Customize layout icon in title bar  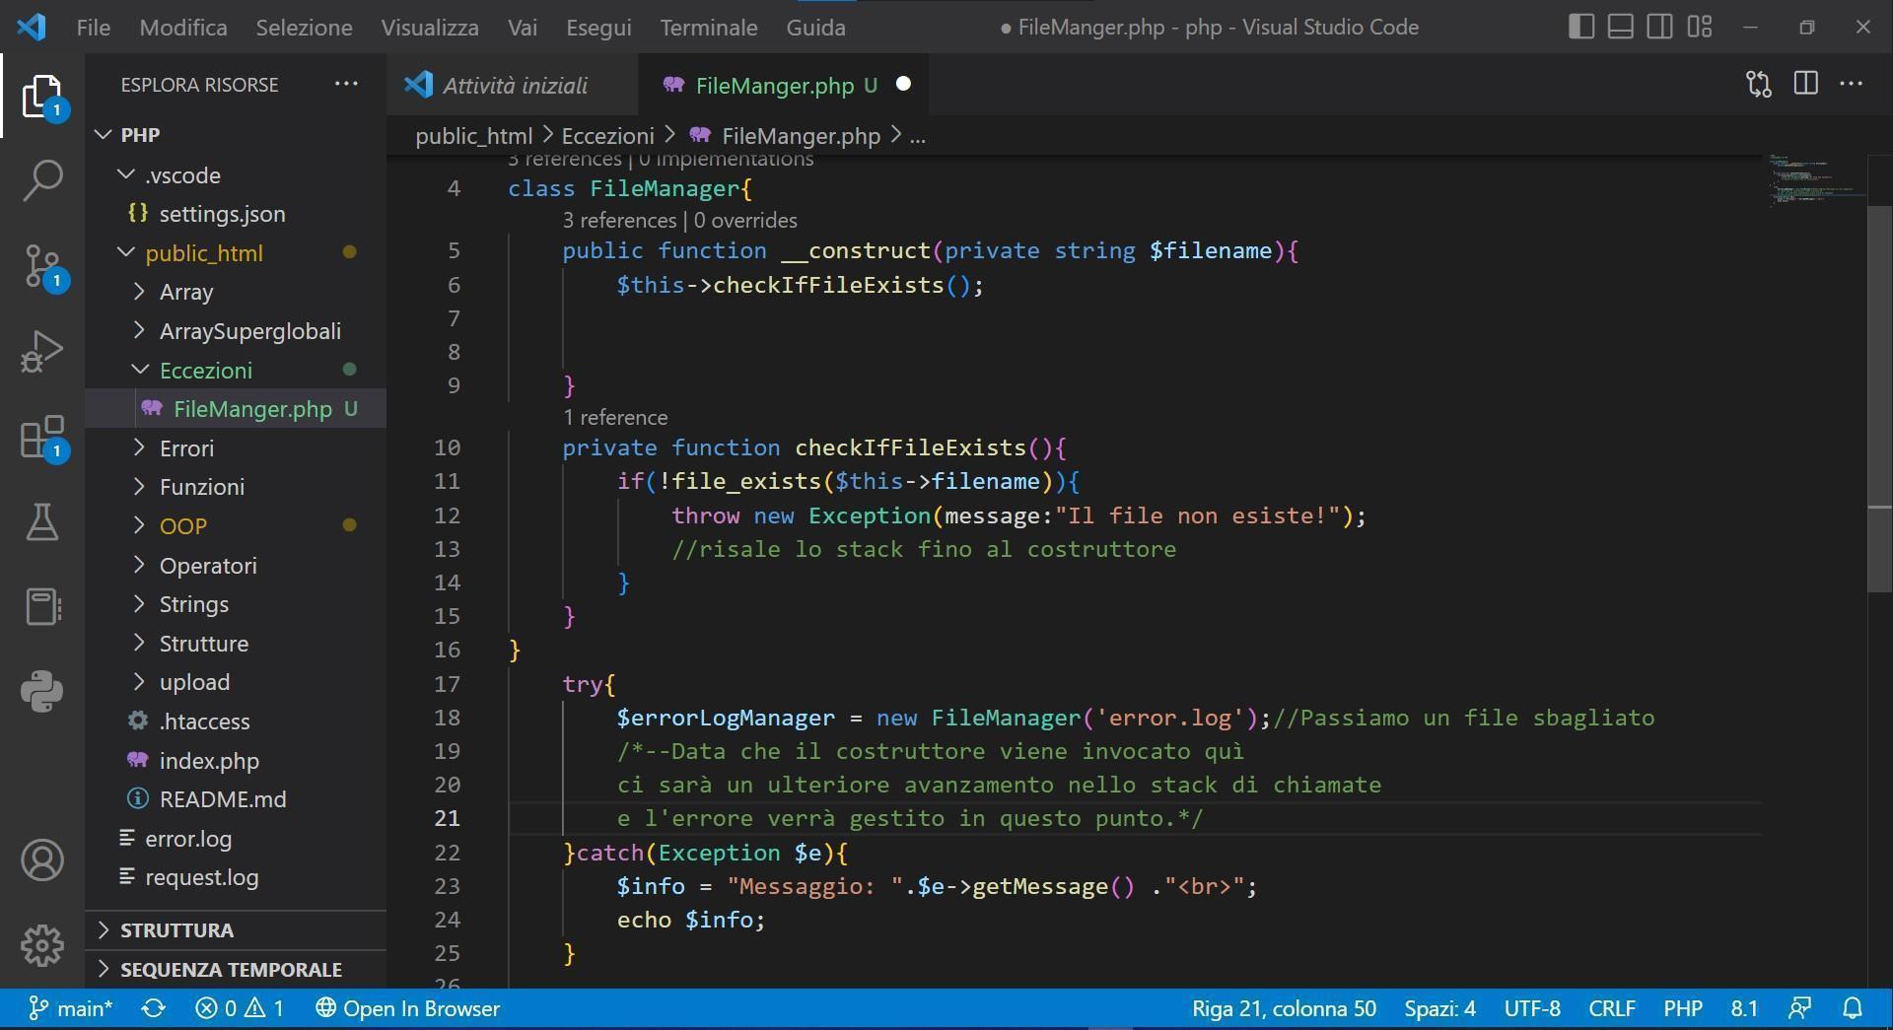[1700, 27]
